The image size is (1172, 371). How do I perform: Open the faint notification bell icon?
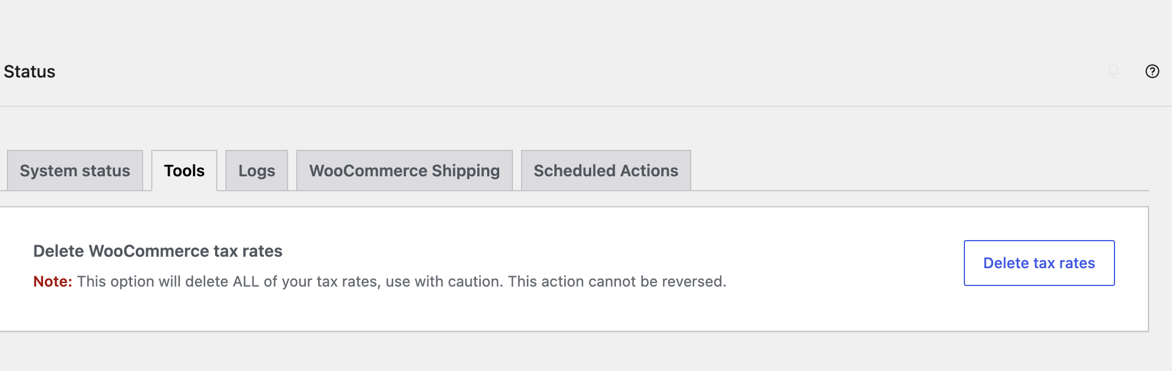(1113, 71)
